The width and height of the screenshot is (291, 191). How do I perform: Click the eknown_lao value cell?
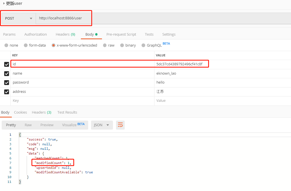(x=222, y=73)
